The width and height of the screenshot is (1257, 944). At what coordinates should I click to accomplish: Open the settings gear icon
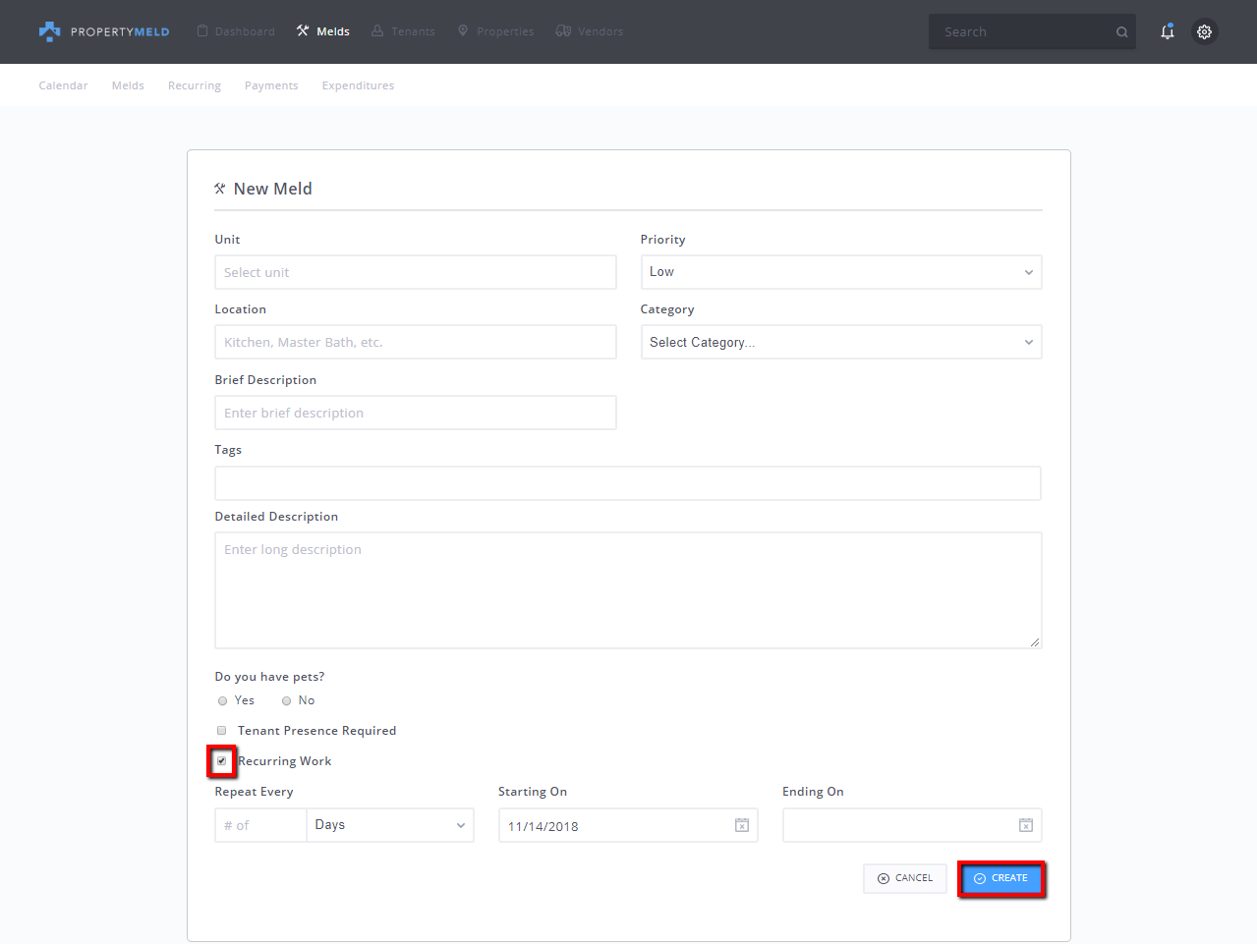tap(1204, 31)
